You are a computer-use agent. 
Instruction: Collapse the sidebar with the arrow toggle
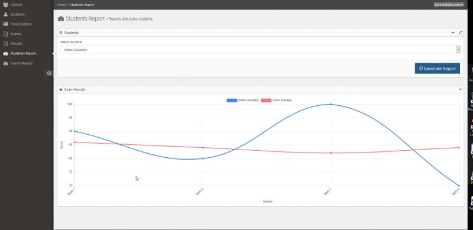pyautogui.click(x=49, y=73)
